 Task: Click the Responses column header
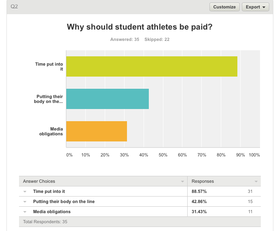tap(203, 181)
